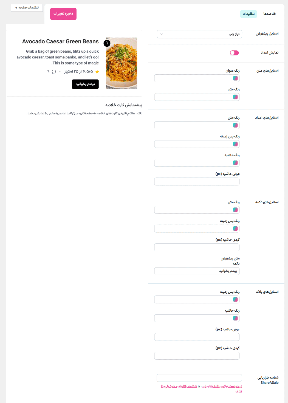Click the recipe thumbnail in preview card
This screenshot has height=403, width=288.
122,63
